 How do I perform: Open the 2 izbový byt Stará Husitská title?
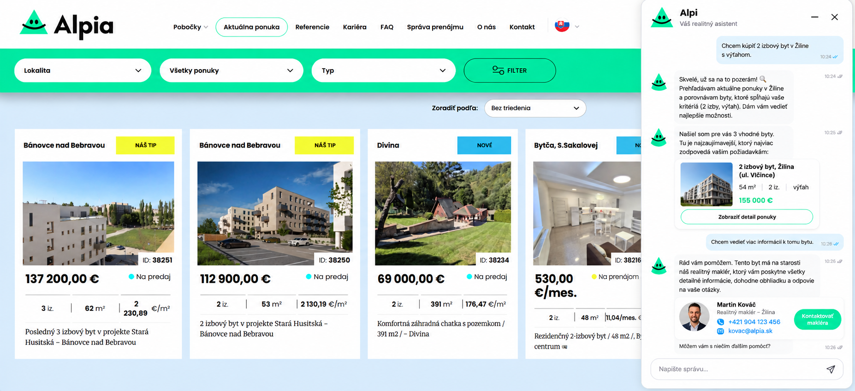click(264, 329)
